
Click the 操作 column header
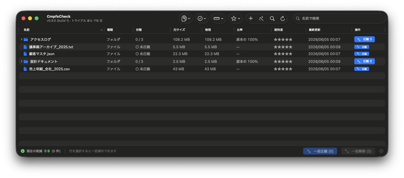pos(358,30)
